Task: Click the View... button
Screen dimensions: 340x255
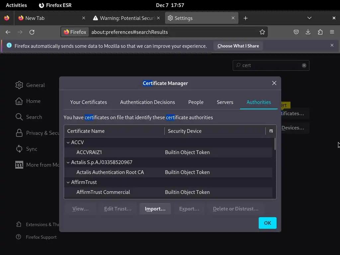Action: (x=80, y=209)
